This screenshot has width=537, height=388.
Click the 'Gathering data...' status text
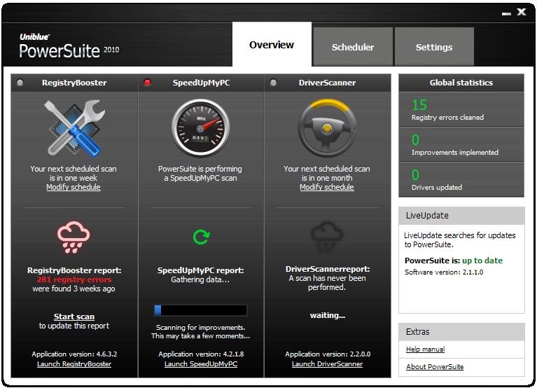[200, 279]
